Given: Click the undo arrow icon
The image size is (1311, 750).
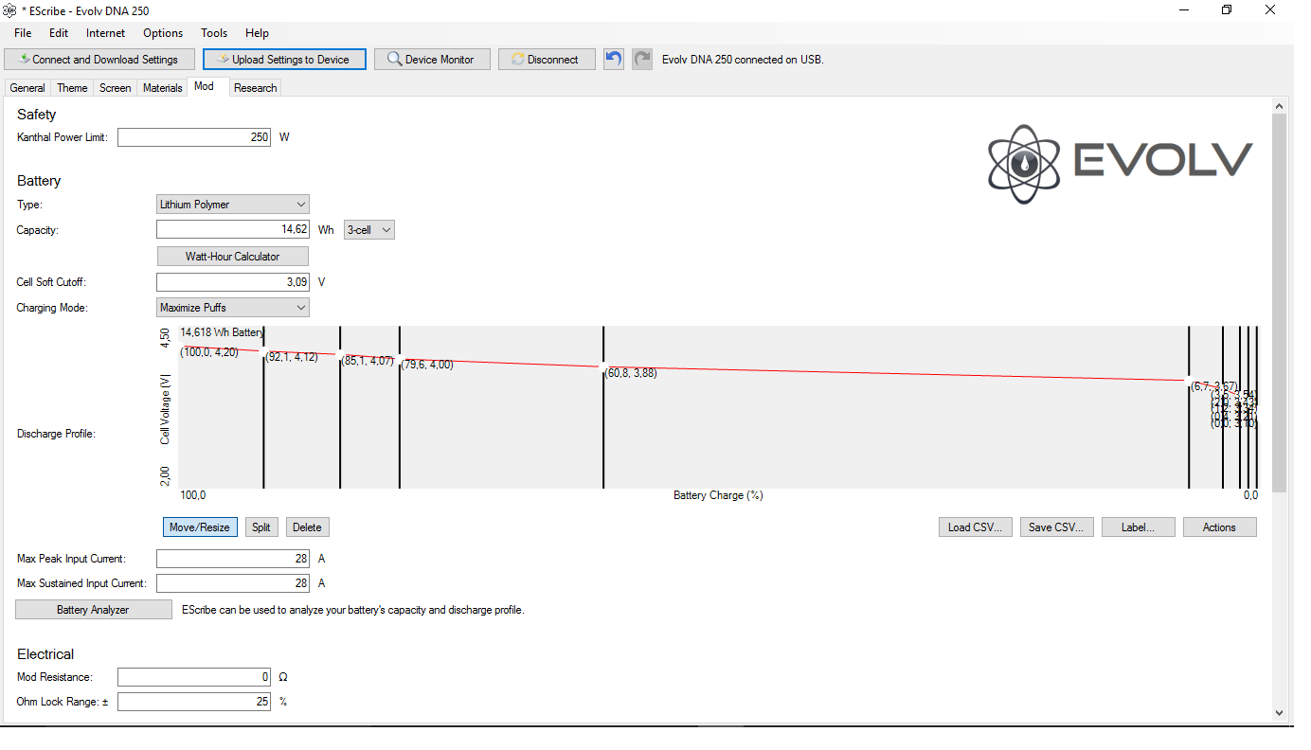Looking at the screenshot, I should tap(614, 59).
